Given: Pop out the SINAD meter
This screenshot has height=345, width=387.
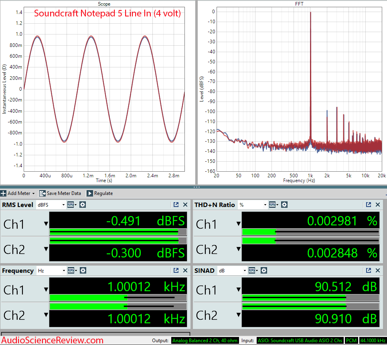Looking at the screenshot, I should (x=369, y=271).
